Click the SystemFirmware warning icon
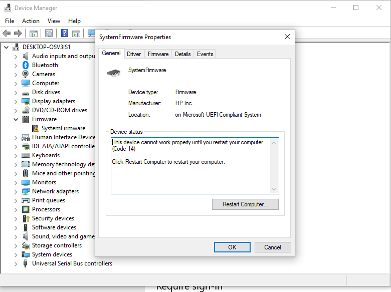Image resolution: width=391 pixels, height=292 pixels. point(35,128)
